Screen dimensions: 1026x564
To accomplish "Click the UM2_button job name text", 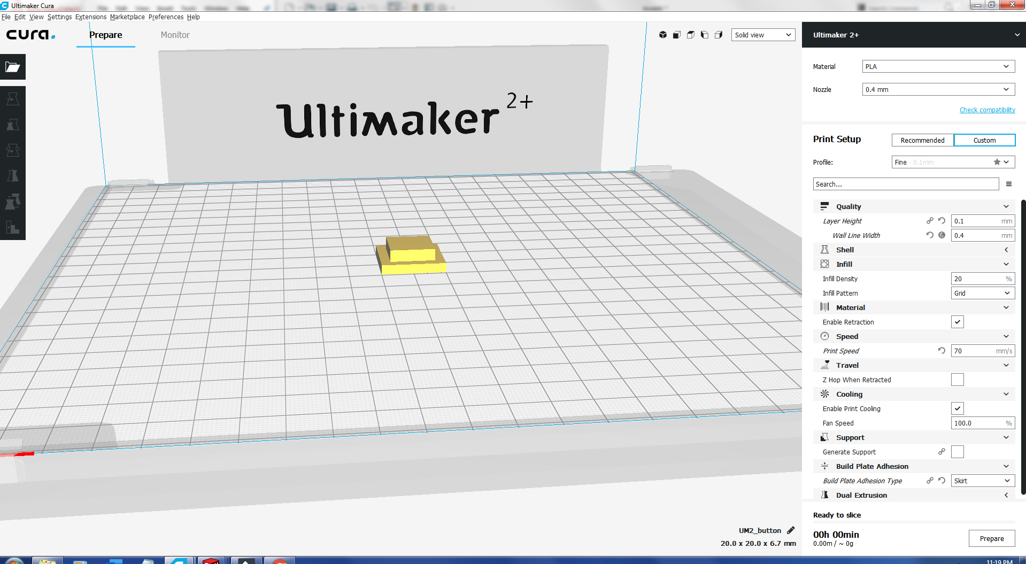I will point(760,530).
